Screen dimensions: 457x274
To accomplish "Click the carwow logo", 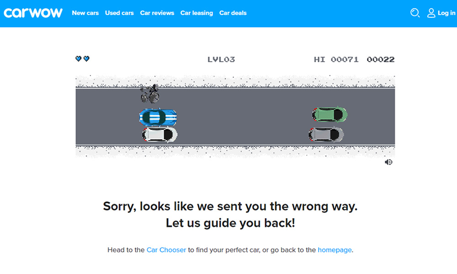I will 33,13.
